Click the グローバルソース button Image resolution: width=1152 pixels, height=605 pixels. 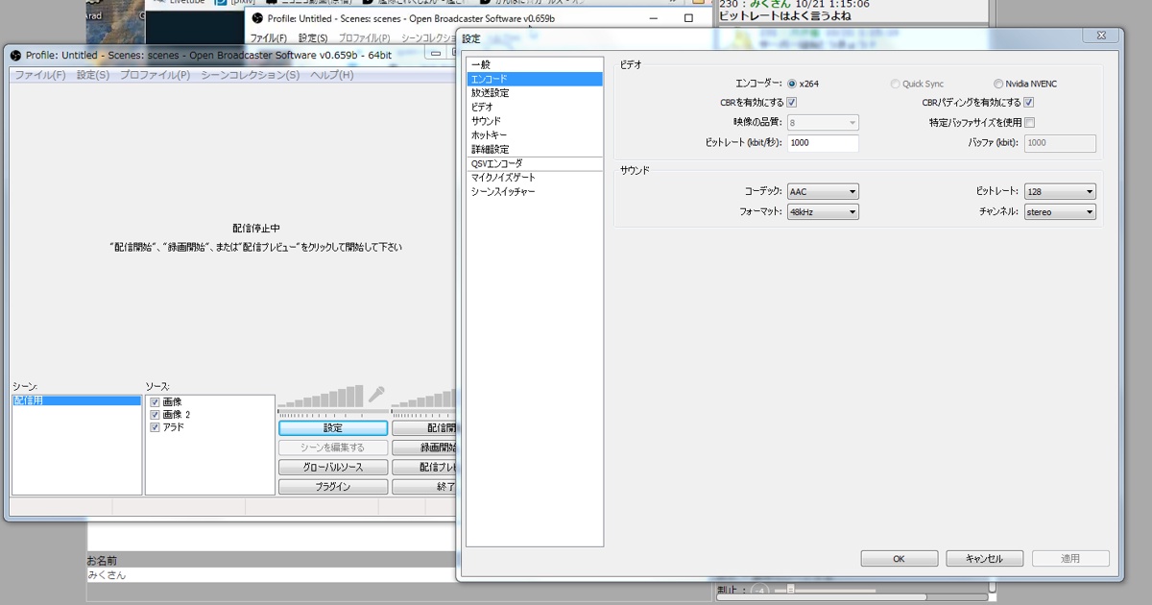333,468
